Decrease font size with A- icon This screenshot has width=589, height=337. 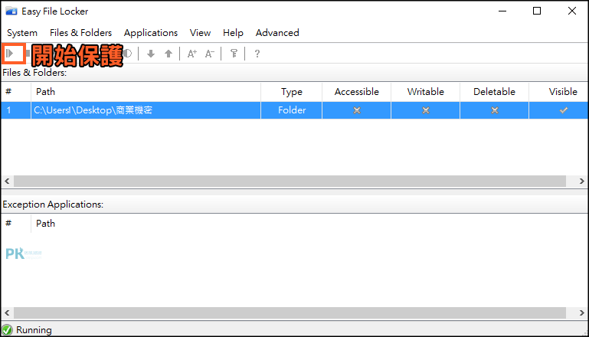[210, 54]
